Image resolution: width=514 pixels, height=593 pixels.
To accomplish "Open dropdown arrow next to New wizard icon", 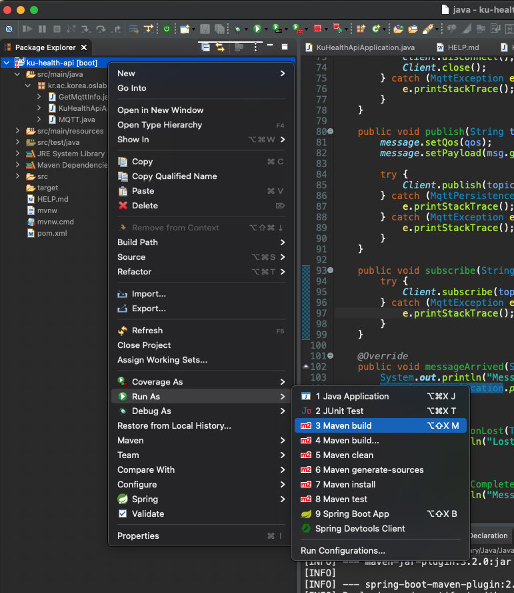I will (193, 29).
